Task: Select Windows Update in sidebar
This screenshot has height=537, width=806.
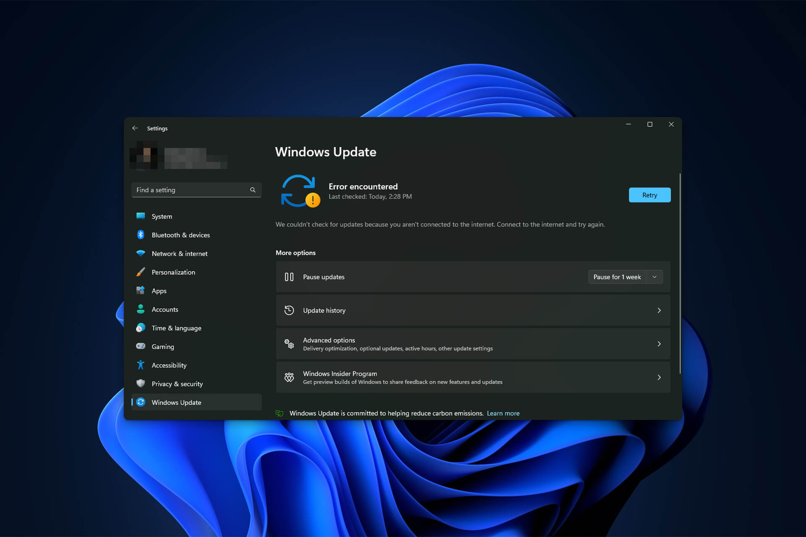Action: (x=196, y=402)
